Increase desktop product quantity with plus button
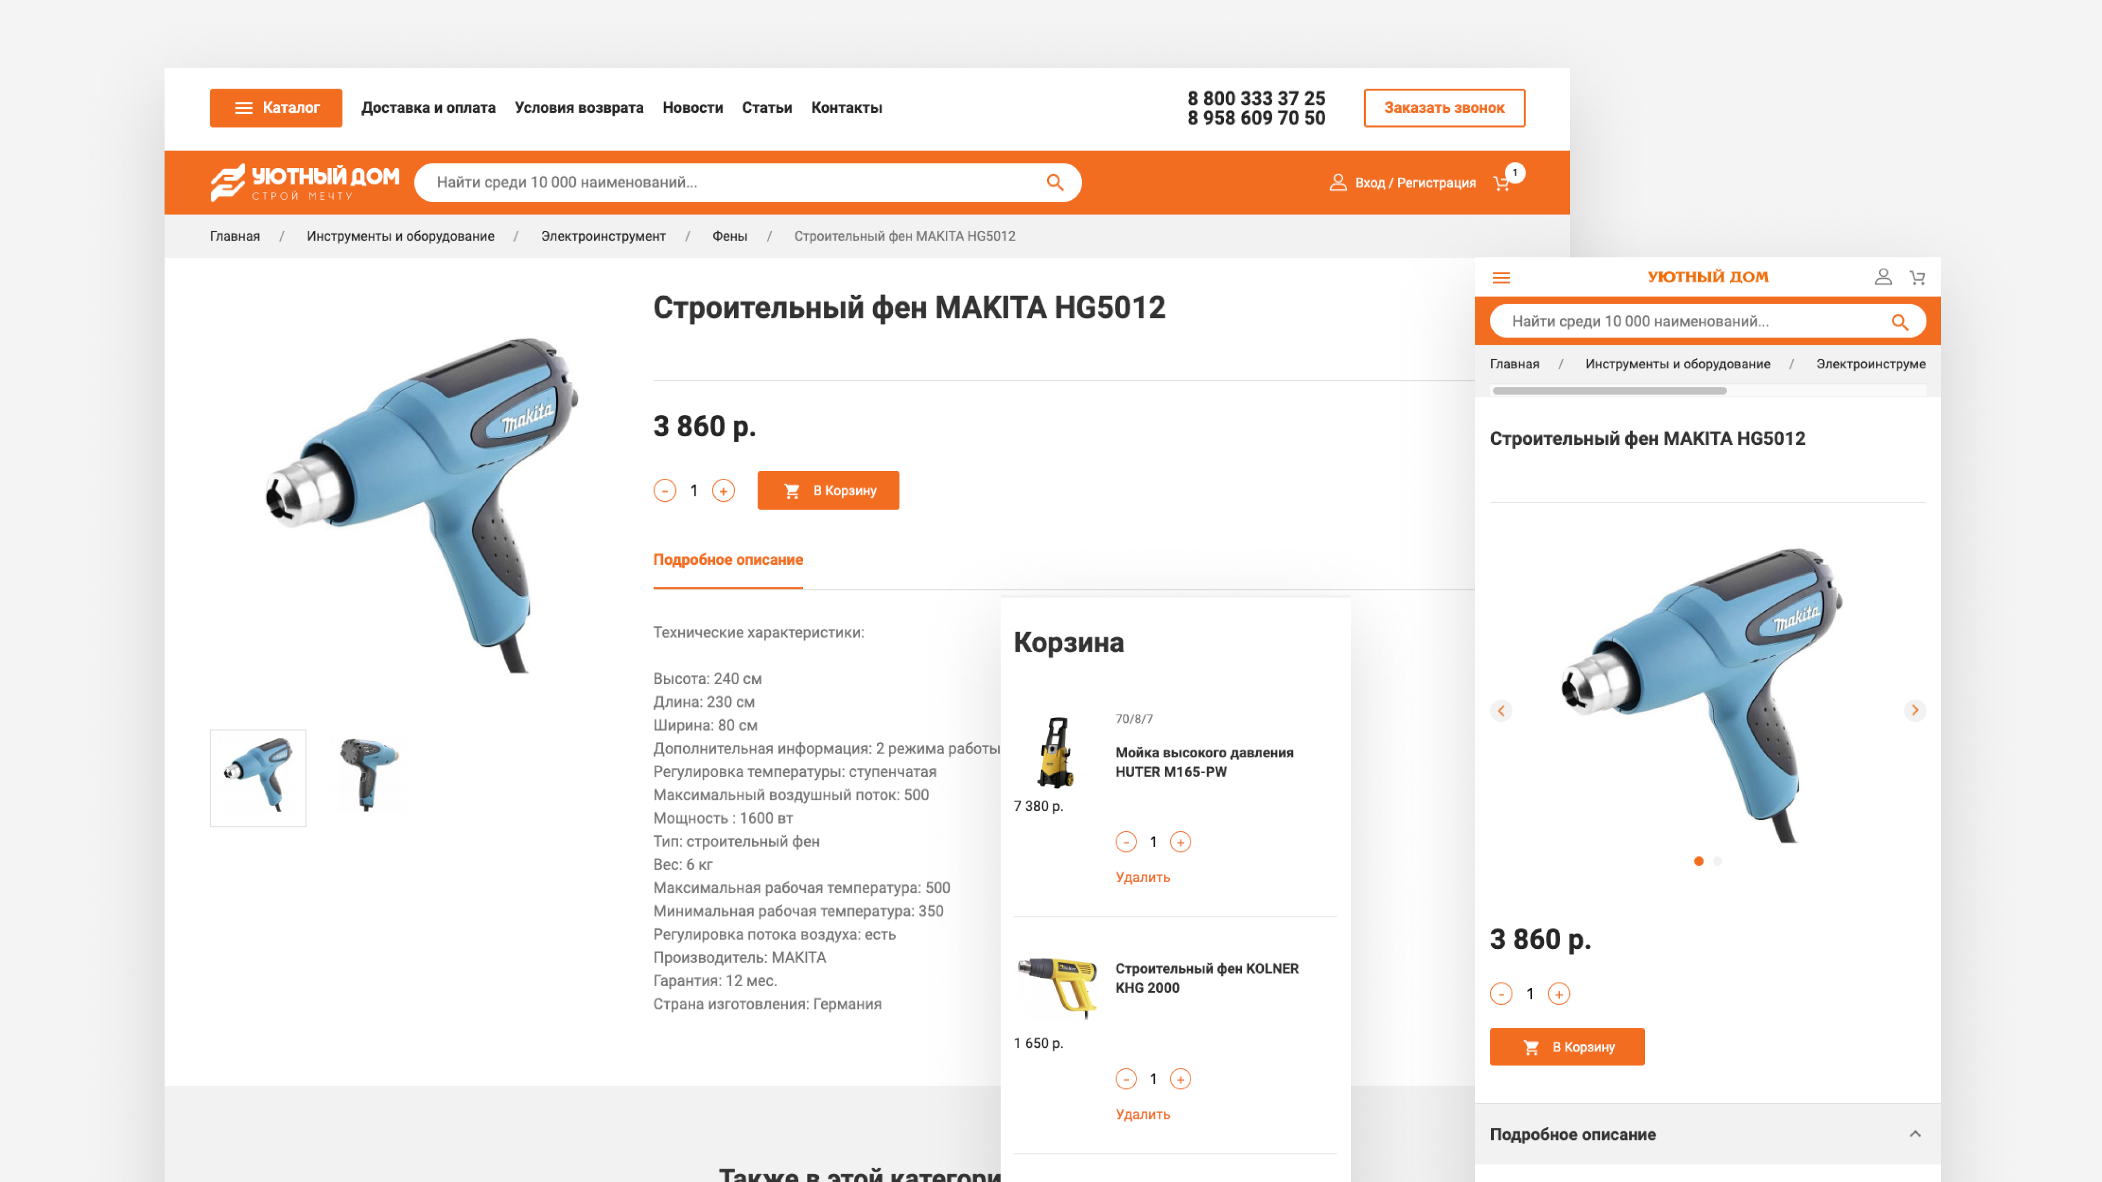The width and height of the screenshot is (2102, 1182). pyautogui.click(x=723, y=490)
